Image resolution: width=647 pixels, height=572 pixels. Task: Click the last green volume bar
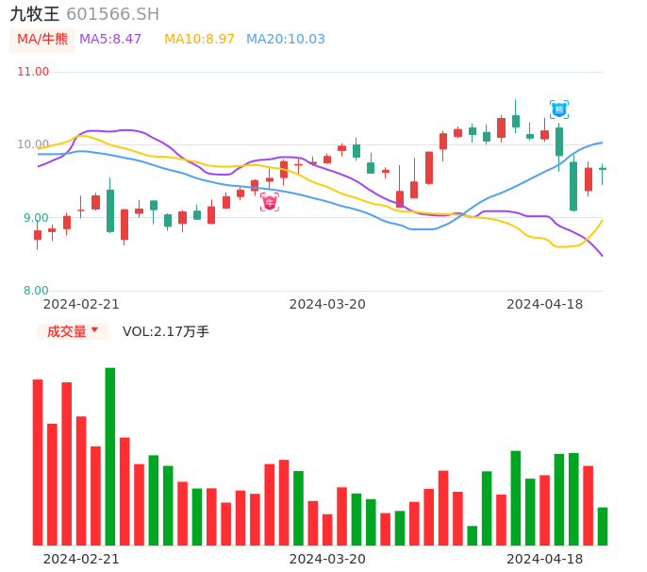tap(603, 526)
